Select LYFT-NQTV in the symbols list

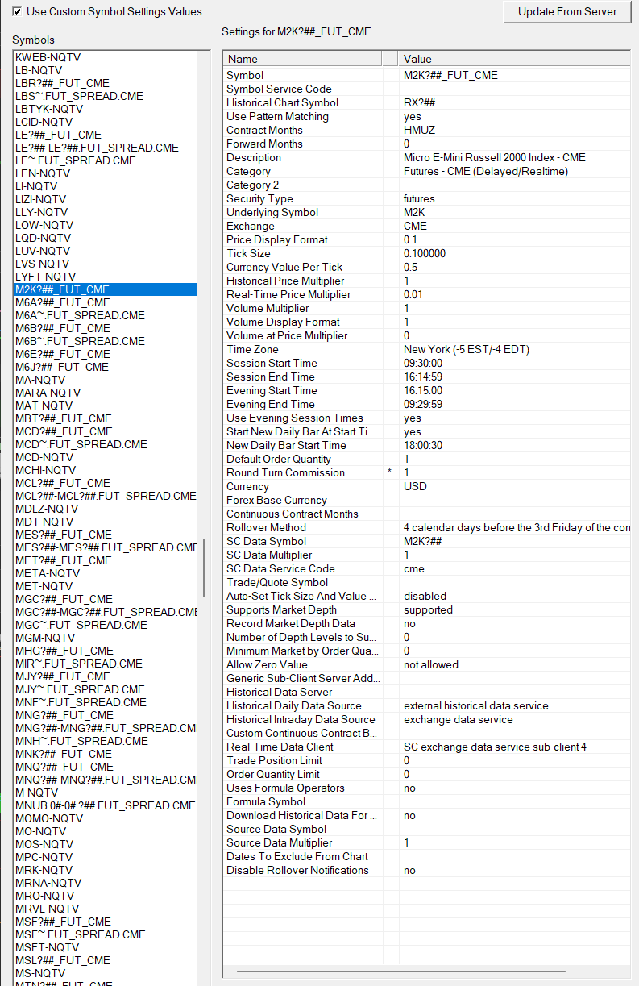click(x=45, y=277)
